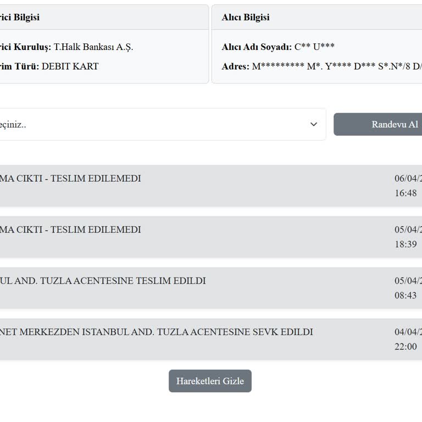
Task: Select the 16:48 TESLIM EDILEMEDI row text
Action: (70, 179)
